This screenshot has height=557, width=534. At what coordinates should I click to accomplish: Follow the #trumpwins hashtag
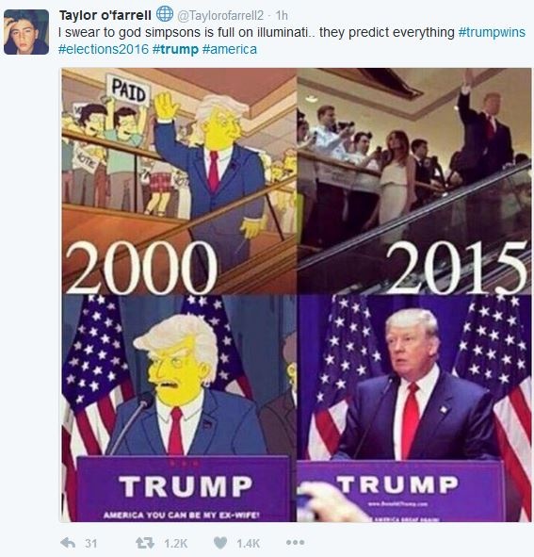492,32
